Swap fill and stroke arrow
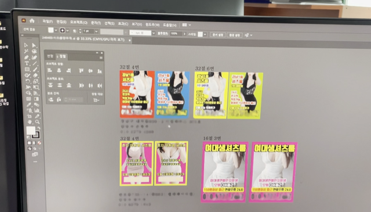Screen dimensions: 371x212 click(x=39, y=128)
